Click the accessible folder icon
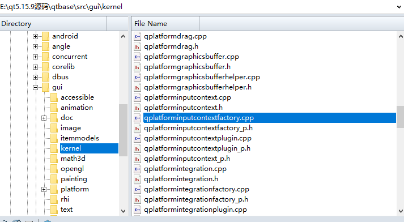The height and width of the screenshot is (222, 404). pos(54,97)
